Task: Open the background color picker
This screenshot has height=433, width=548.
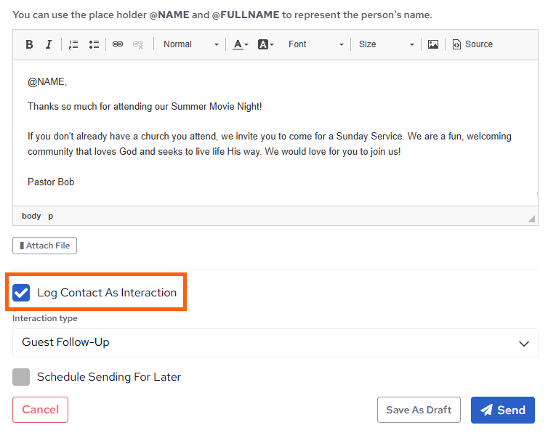Action: tap(265, 44)
